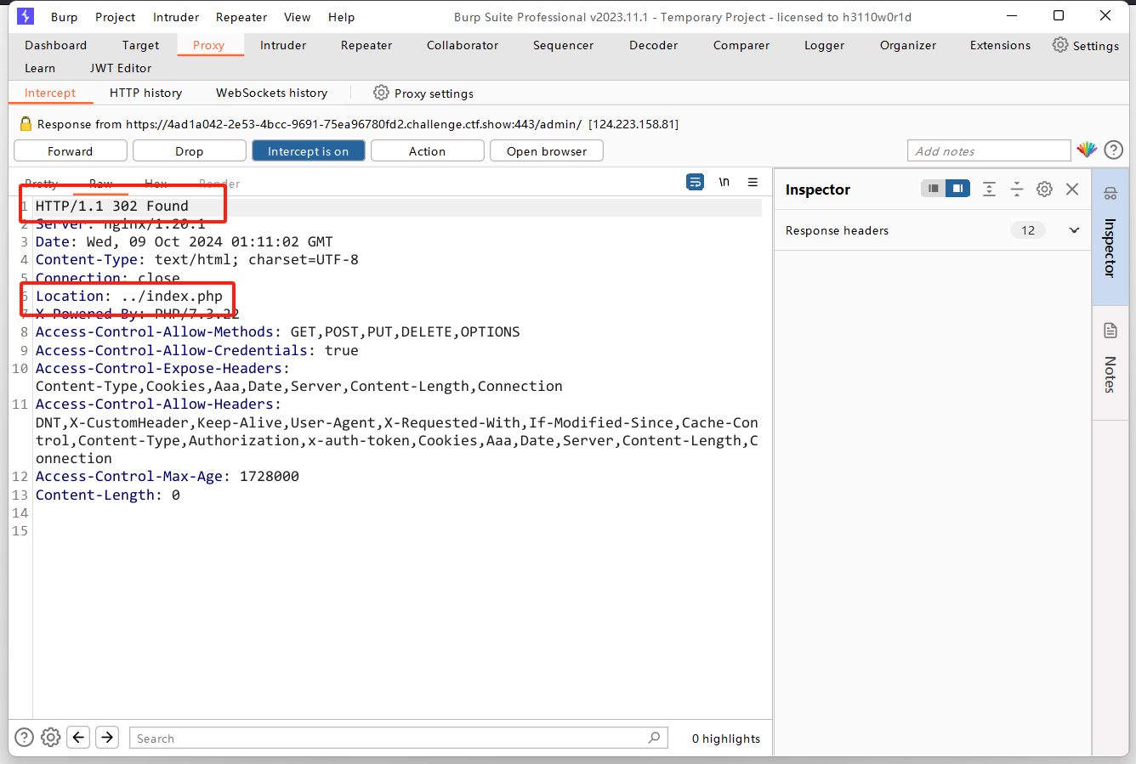This screenshot has height=764, width=1136.
Task: Turn off the Intercept is on button
Action: click(308, 151)
